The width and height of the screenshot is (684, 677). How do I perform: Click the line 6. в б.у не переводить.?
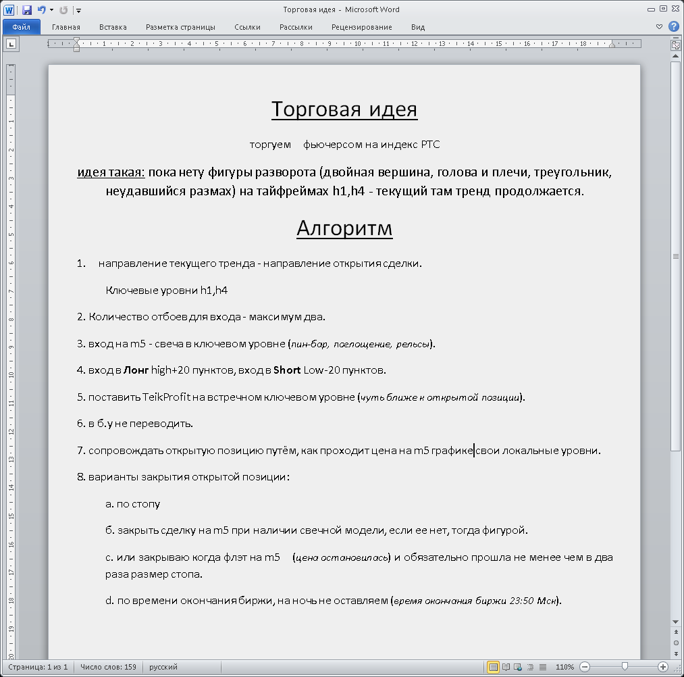coord(135,424)
